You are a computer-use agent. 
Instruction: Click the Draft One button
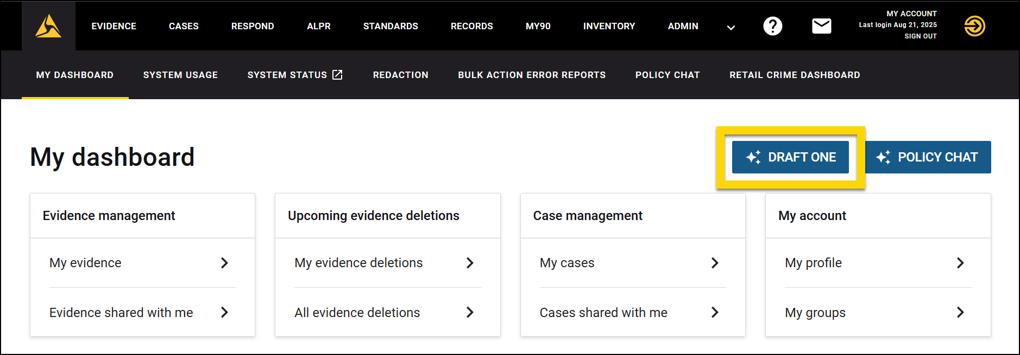[x=790, y=157]
